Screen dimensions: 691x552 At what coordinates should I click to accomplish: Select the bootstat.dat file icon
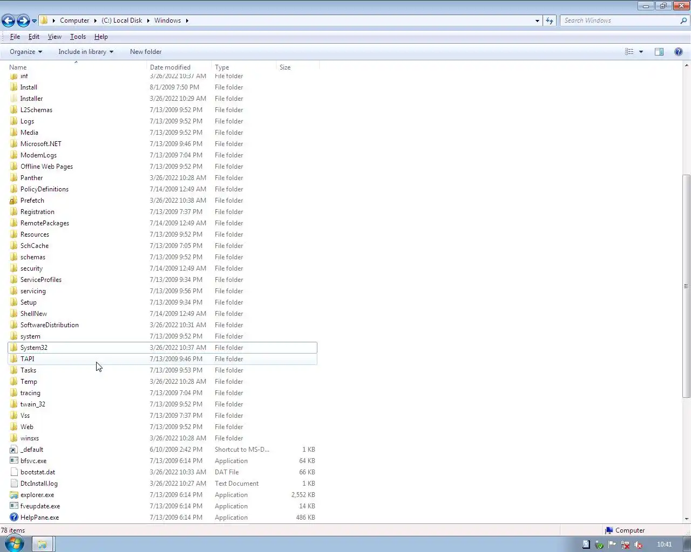click(14, 472)
